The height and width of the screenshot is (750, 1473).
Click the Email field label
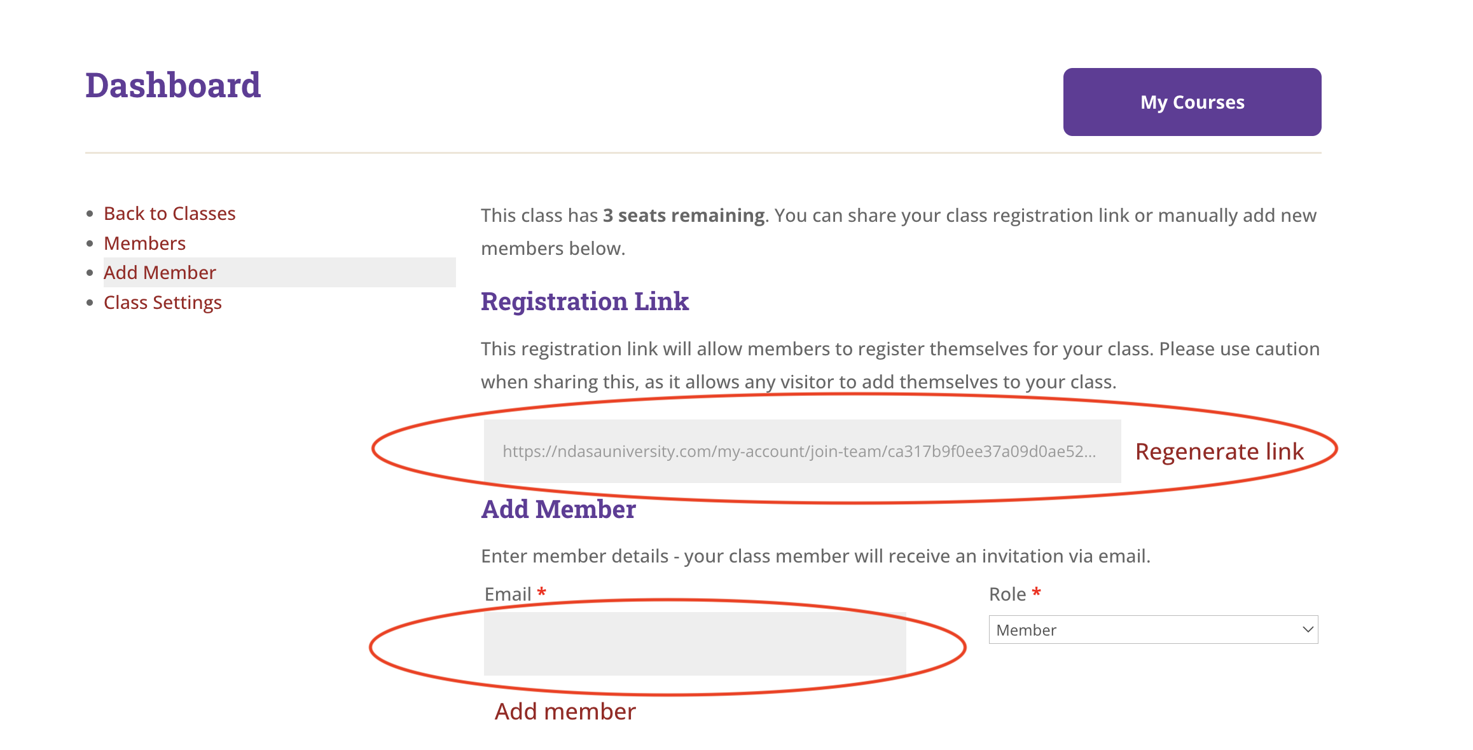[x=508, y=594]
